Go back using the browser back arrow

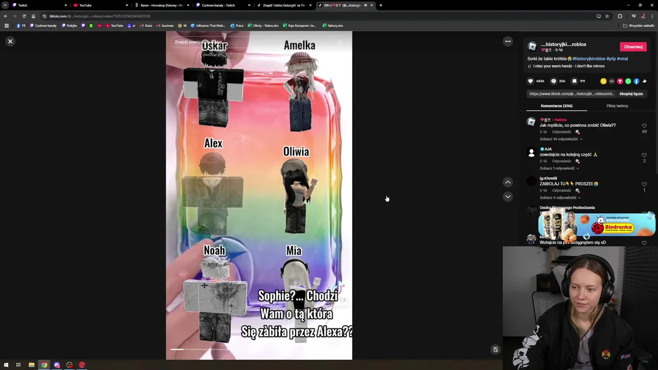click(x=5, y=16)
